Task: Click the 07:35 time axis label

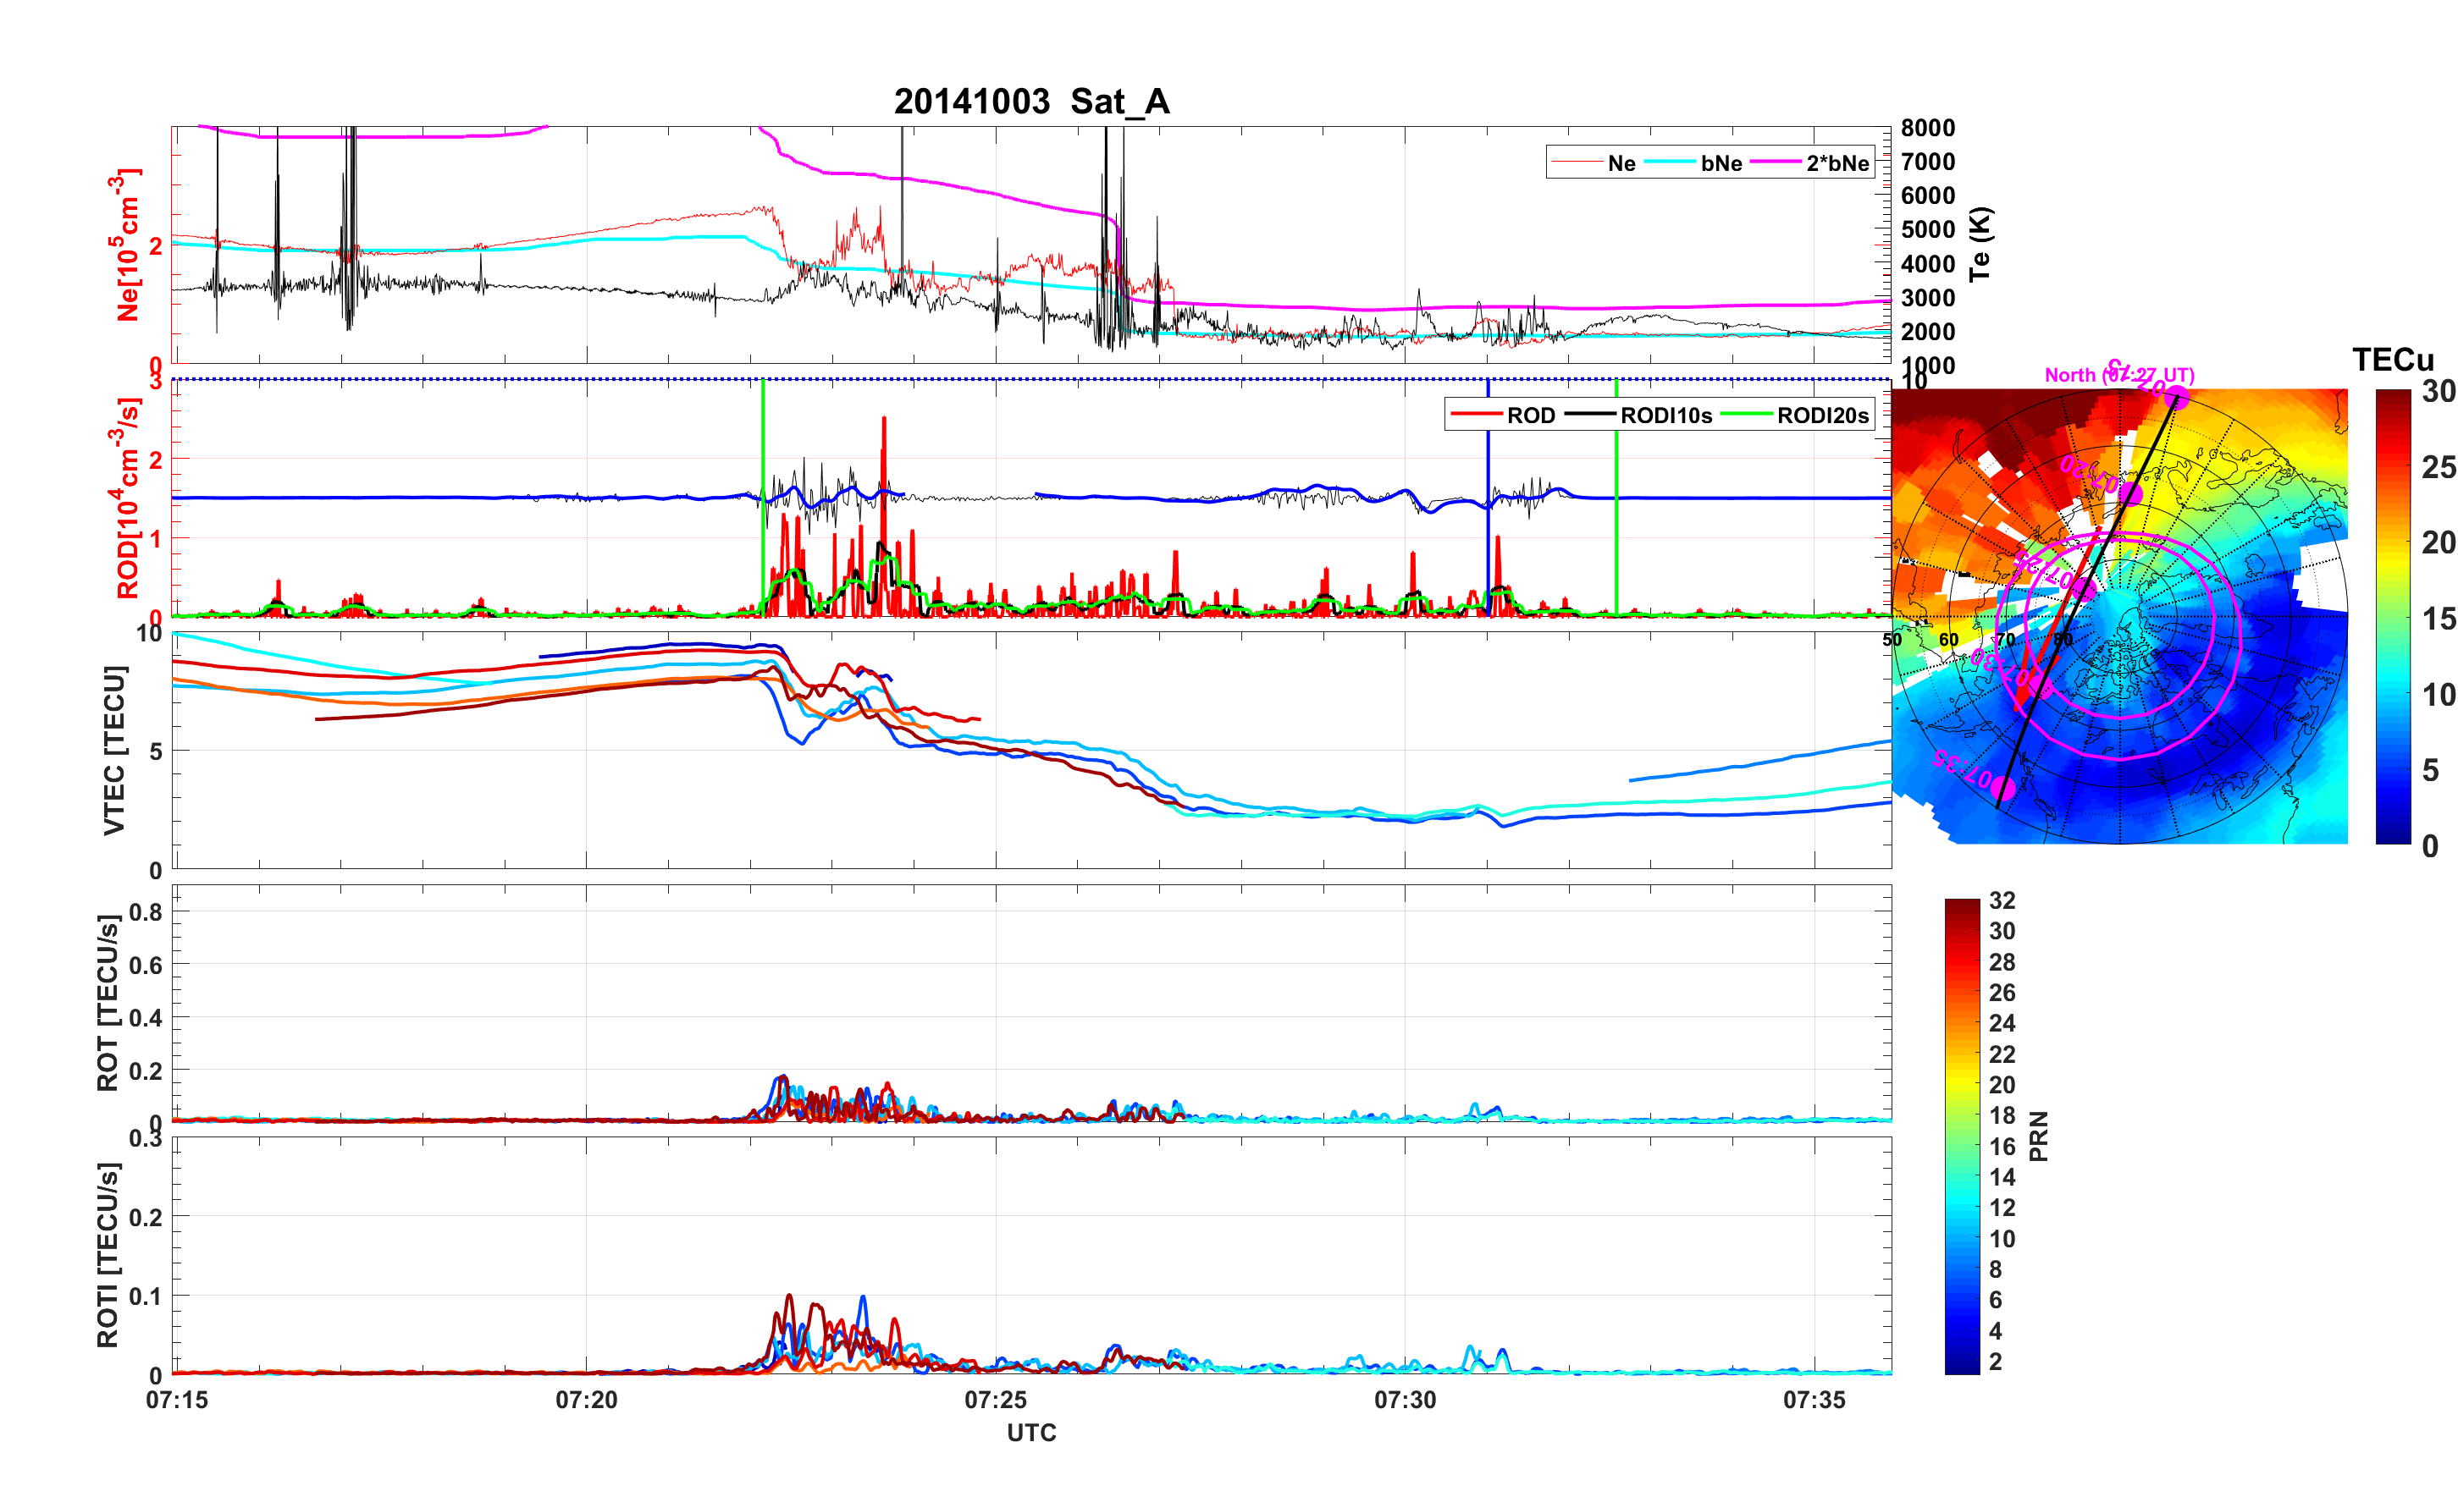Action: point(1814,1399)
